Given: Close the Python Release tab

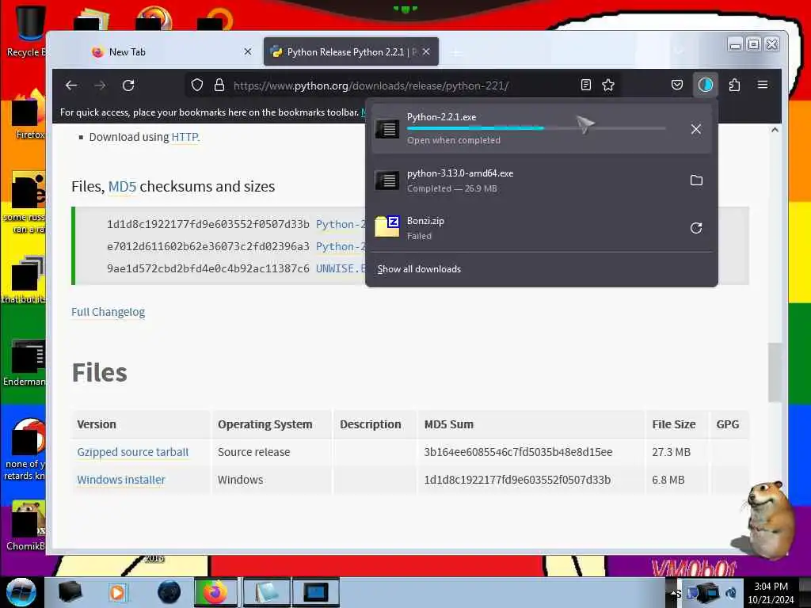Looking at the screenshot, I should point(426,51).
